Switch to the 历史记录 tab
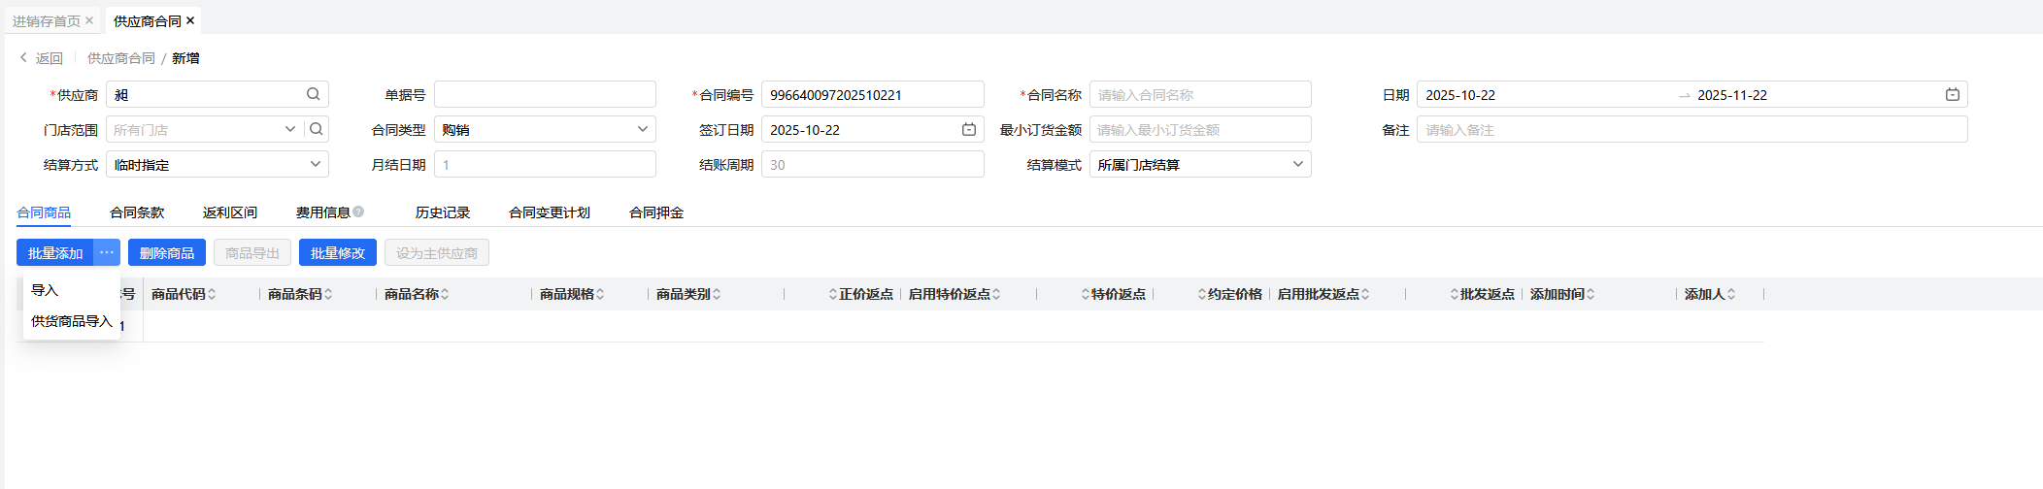The height and width of the screenshot is (489, 2043). [x=443, y=212]
